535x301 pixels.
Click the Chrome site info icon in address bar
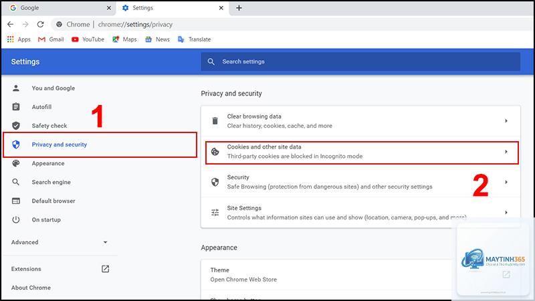pos(59,24)
